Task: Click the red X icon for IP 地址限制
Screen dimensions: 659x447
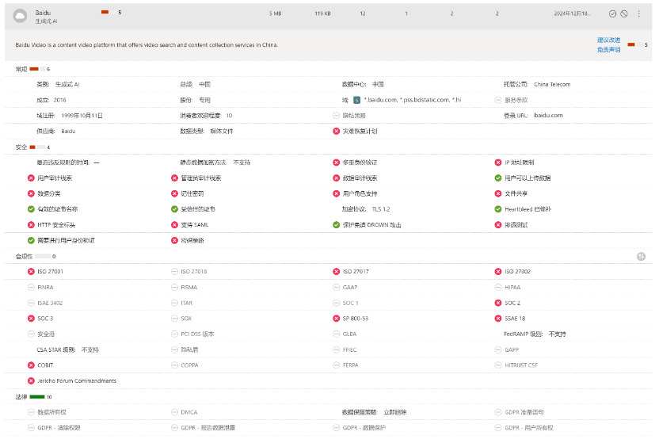Action: click(x=498, y=162)
